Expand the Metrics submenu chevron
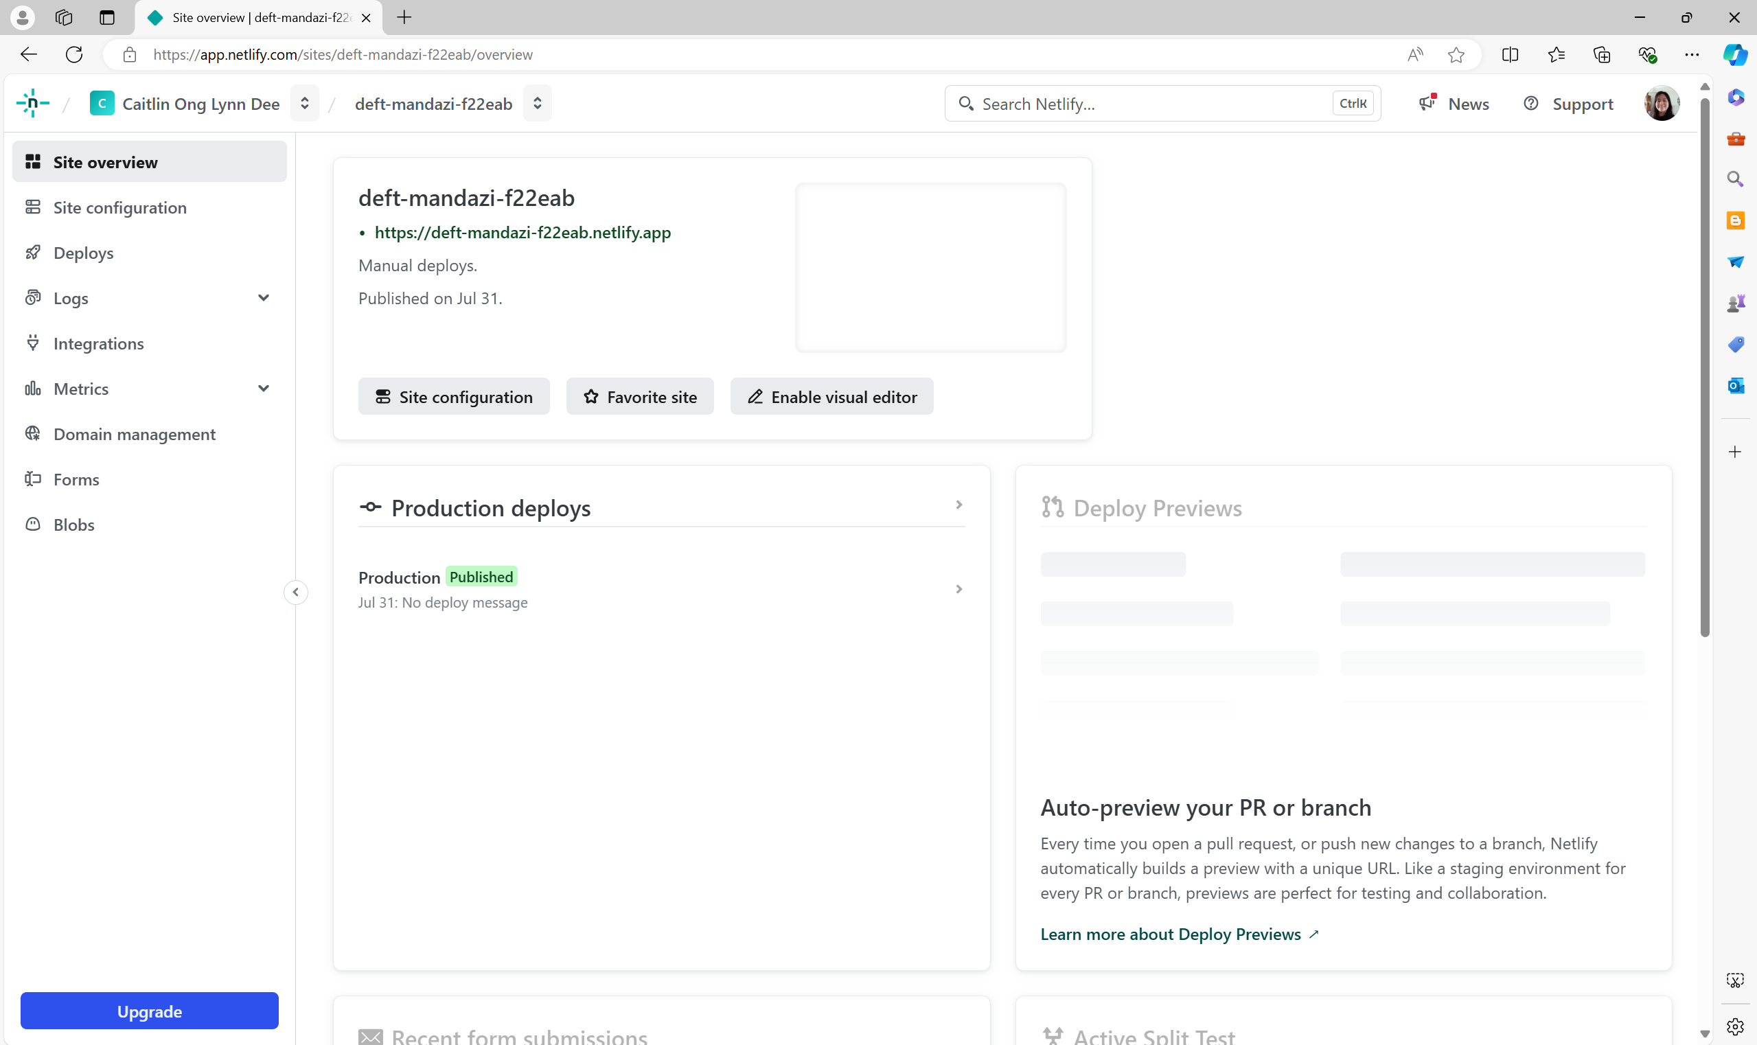This screenshot has width=1757, height=1045. (264, 389)
